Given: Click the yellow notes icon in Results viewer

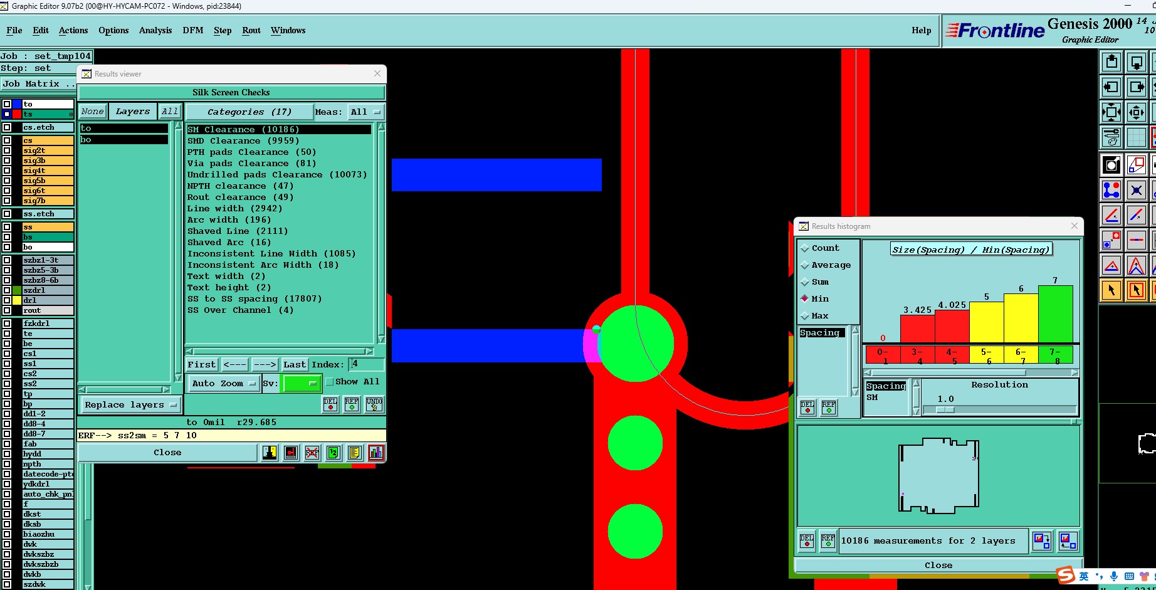Looking at the screenshot, I should point(355,453).
